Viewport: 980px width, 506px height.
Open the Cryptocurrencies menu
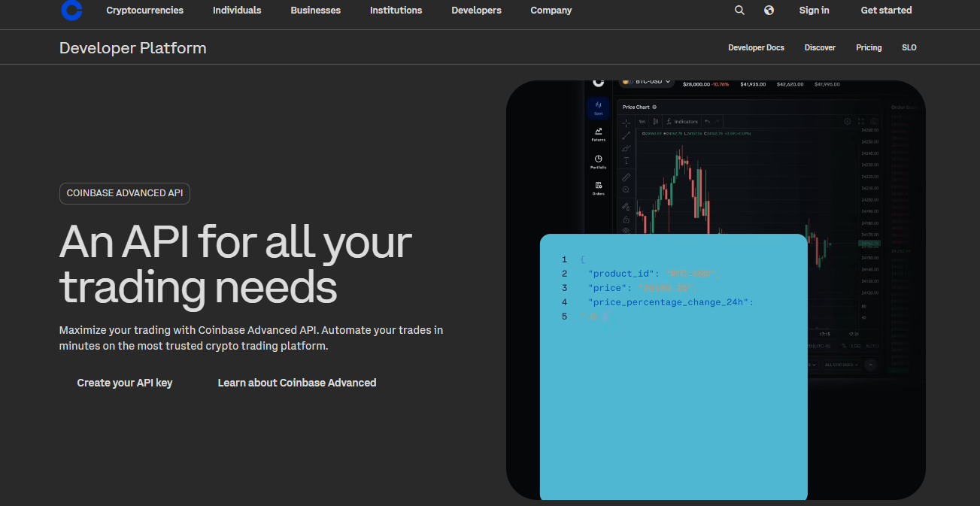pyautogui.click(x=144, y=11)
